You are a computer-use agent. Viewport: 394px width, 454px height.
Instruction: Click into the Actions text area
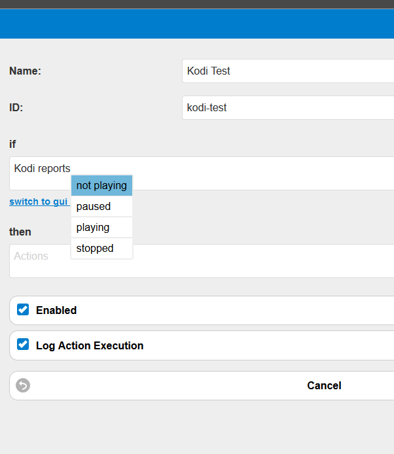pyautogui.click(x=202, y=261)
